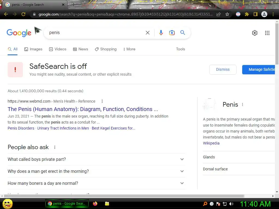Bookmark this page with the star icon
The image size is (279, 209).
click(x=227, y=14)
